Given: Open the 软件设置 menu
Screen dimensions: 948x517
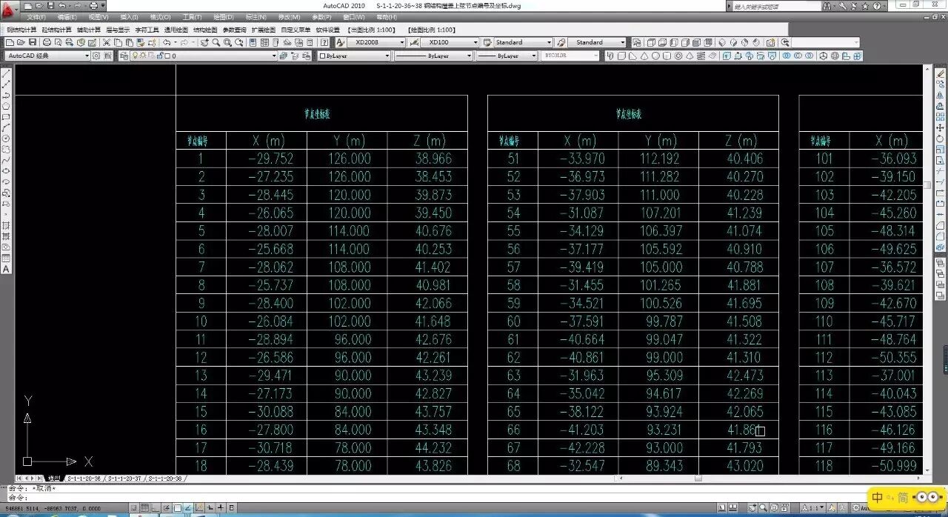Looking at the screenshot, I should (x=327, y=30).
